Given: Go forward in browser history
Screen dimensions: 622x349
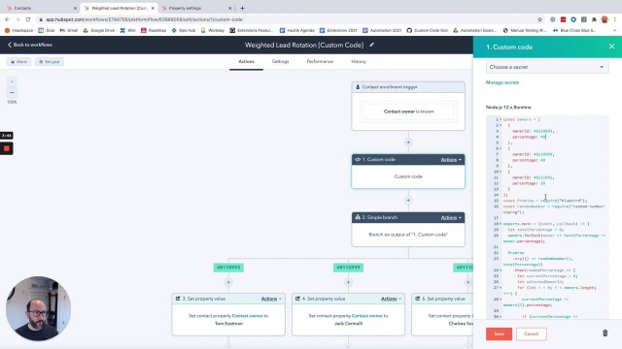Looking at the screenshot, I should [x=17, y=19].
